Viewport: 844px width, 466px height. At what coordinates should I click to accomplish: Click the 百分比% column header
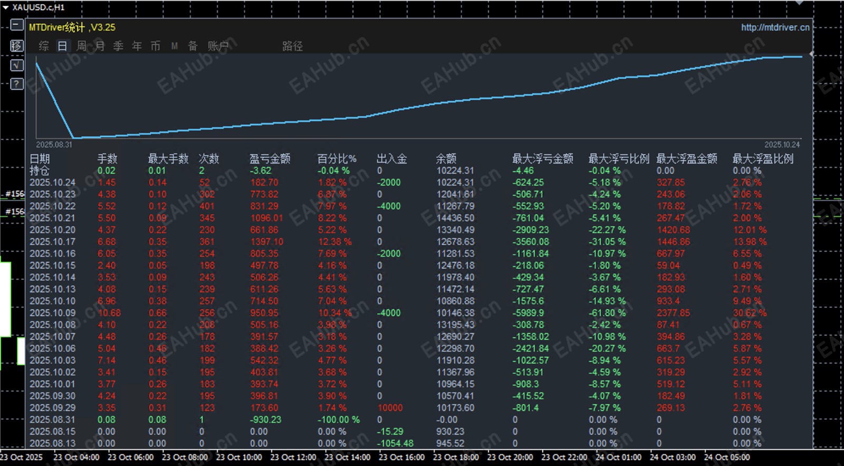[337, 159]
